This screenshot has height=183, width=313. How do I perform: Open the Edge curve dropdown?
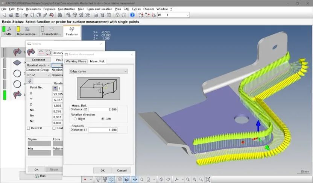coord(99,71)
